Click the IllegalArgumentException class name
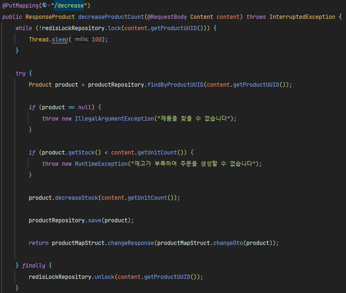346x293 pixels. [x=114, y=119]
